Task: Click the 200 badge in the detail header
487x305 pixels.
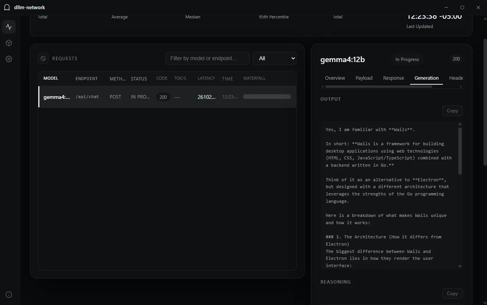Action: click(x=456, y=59)
